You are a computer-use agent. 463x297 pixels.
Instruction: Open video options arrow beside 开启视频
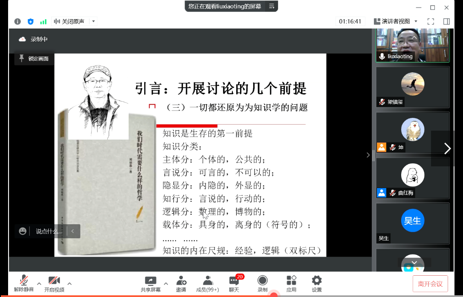point(69,283)
